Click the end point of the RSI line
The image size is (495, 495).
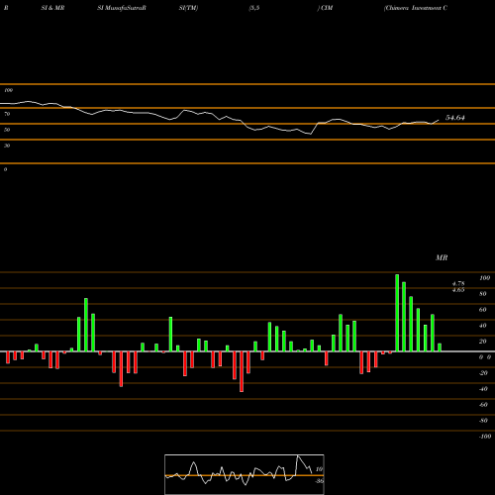point(439,120)
